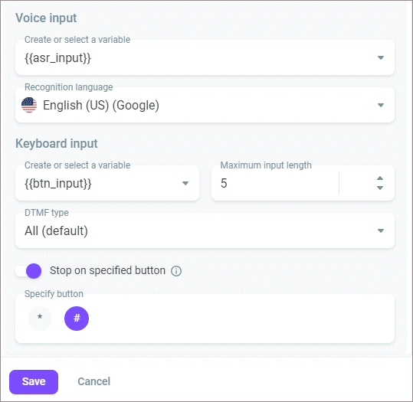Click the {{asr_input}} voice variable text
Viewport: 413px width, 402px height.
57,58
